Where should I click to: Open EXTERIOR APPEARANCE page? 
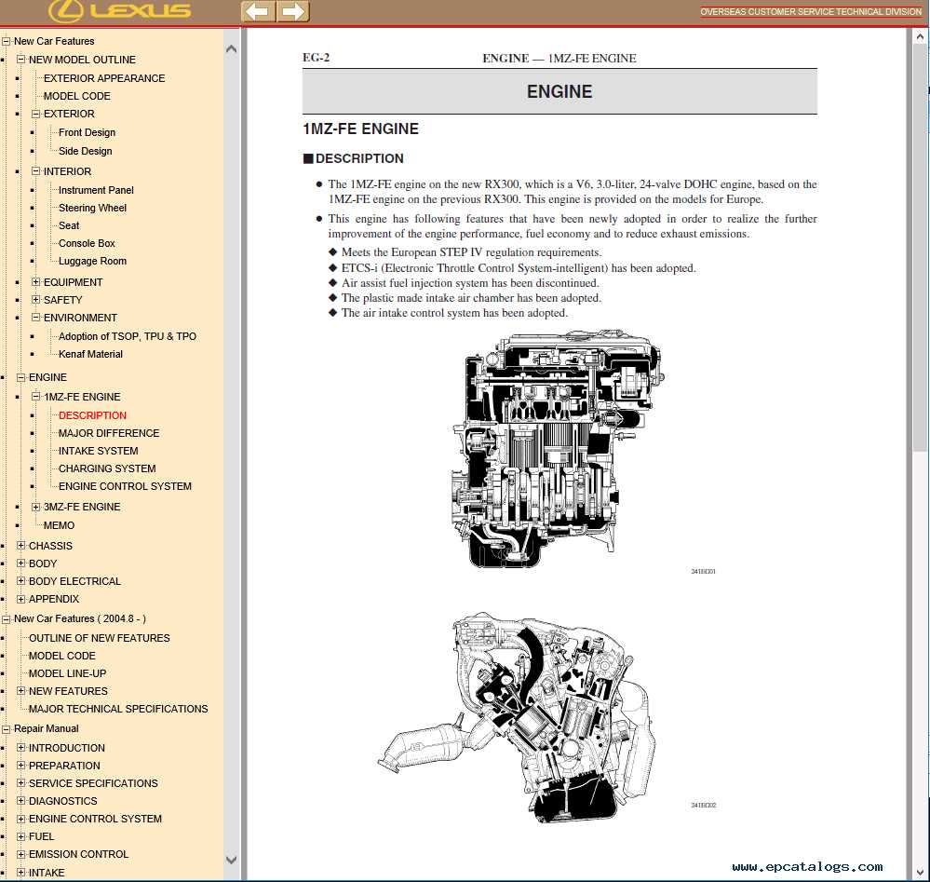tap(103, 78)
